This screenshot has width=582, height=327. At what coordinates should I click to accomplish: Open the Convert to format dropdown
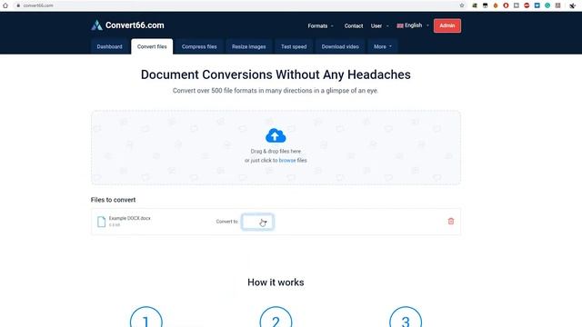pos(257,222)
